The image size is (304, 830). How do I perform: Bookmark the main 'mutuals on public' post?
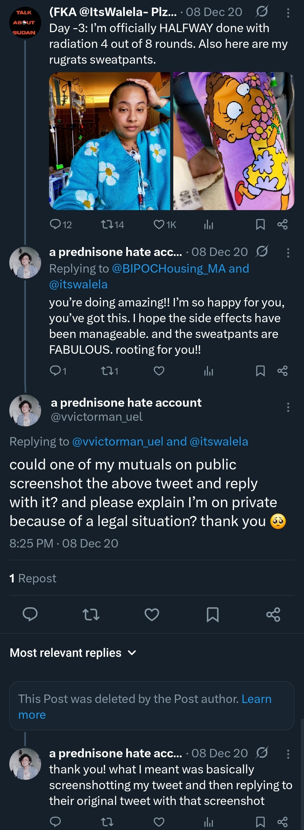212,615
